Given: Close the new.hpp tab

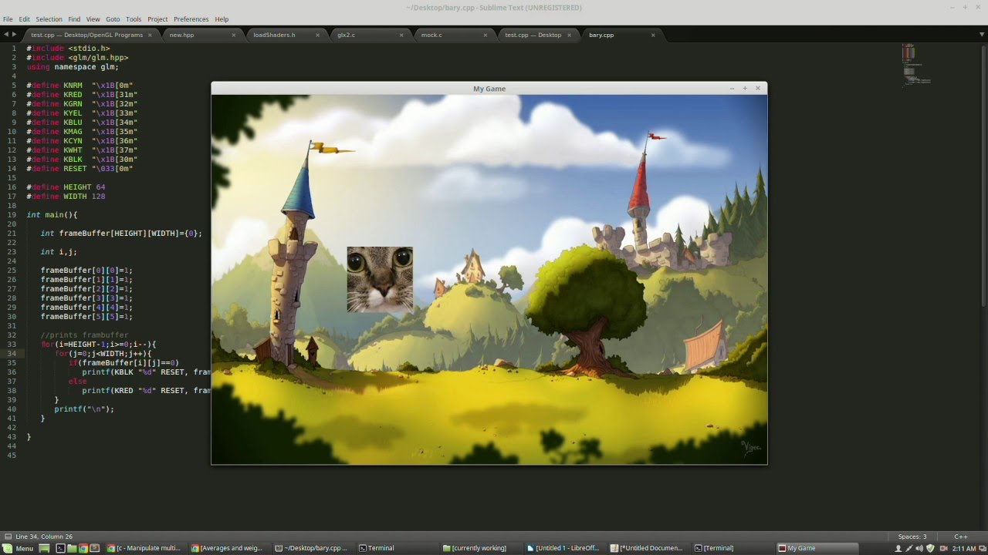Looking at the screenshot, I should pos(234,35).
